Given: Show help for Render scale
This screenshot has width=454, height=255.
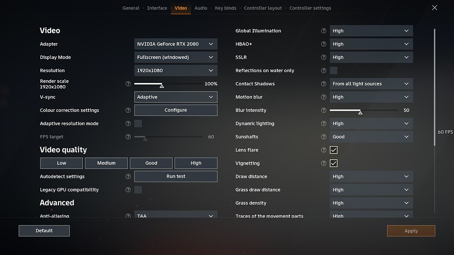Looking at the screenshot, I should tap(128, 83).
